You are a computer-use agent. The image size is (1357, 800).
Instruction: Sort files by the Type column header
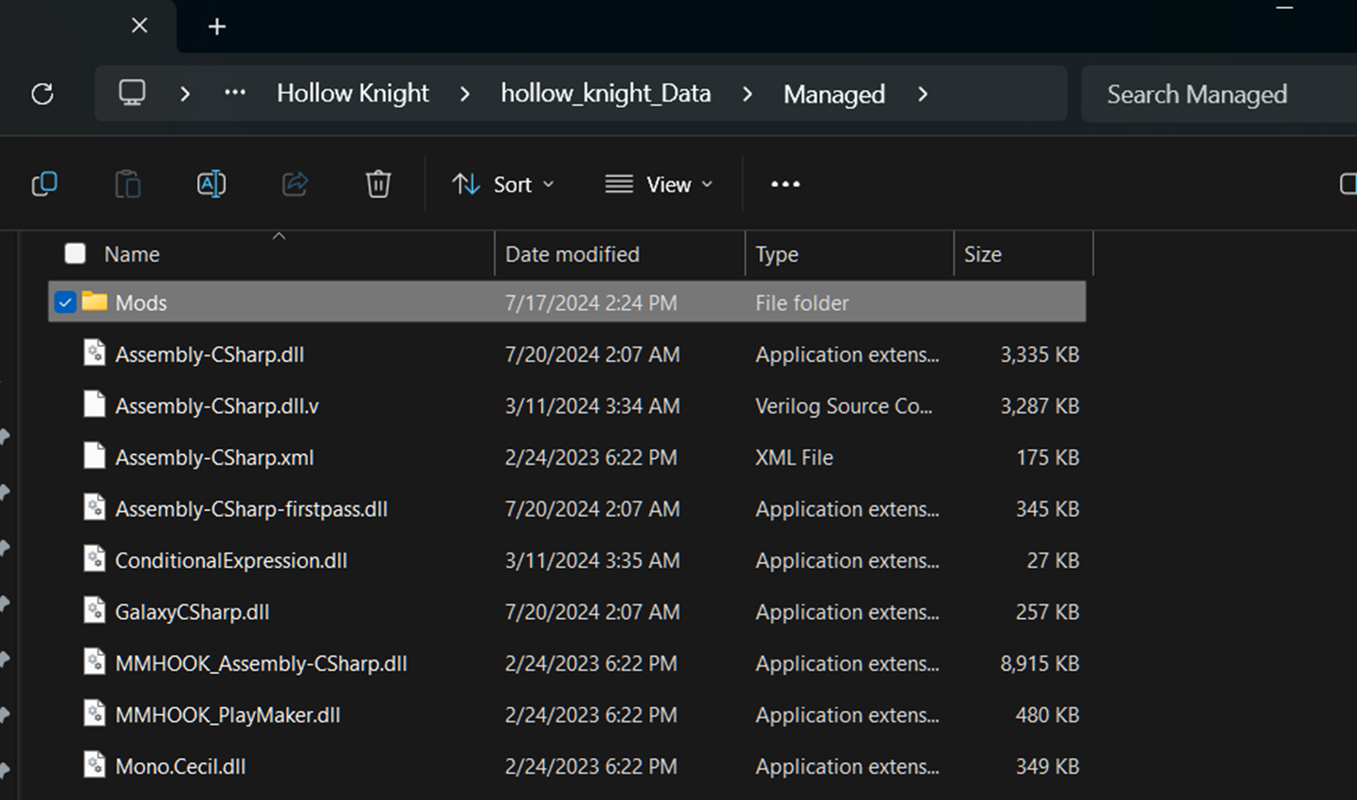[777, 254]
